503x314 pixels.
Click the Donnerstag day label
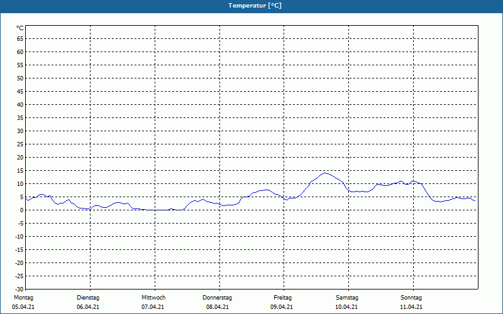pyautogui.click(x=217, y=298)
